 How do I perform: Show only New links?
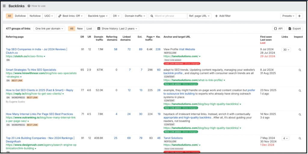coord(80,29)
